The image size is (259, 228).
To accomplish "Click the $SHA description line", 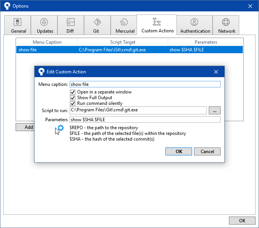I will pyautogui.click(x=112, y=139).
